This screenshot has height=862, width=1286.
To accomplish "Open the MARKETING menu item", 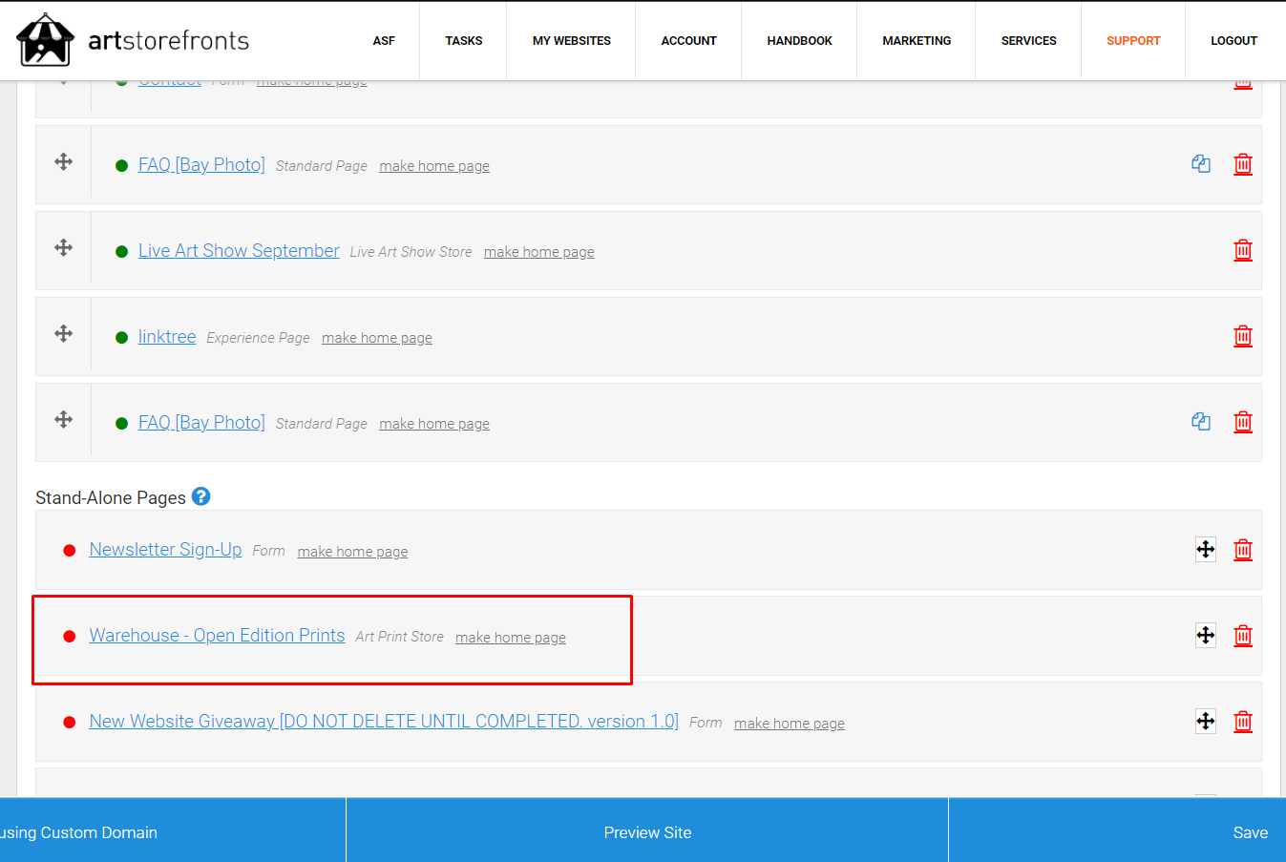I will pos(917,41).
